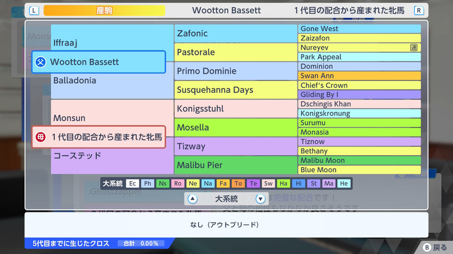Select the Na lineage swatch
The image size is (453, 254).
[208, 183]
